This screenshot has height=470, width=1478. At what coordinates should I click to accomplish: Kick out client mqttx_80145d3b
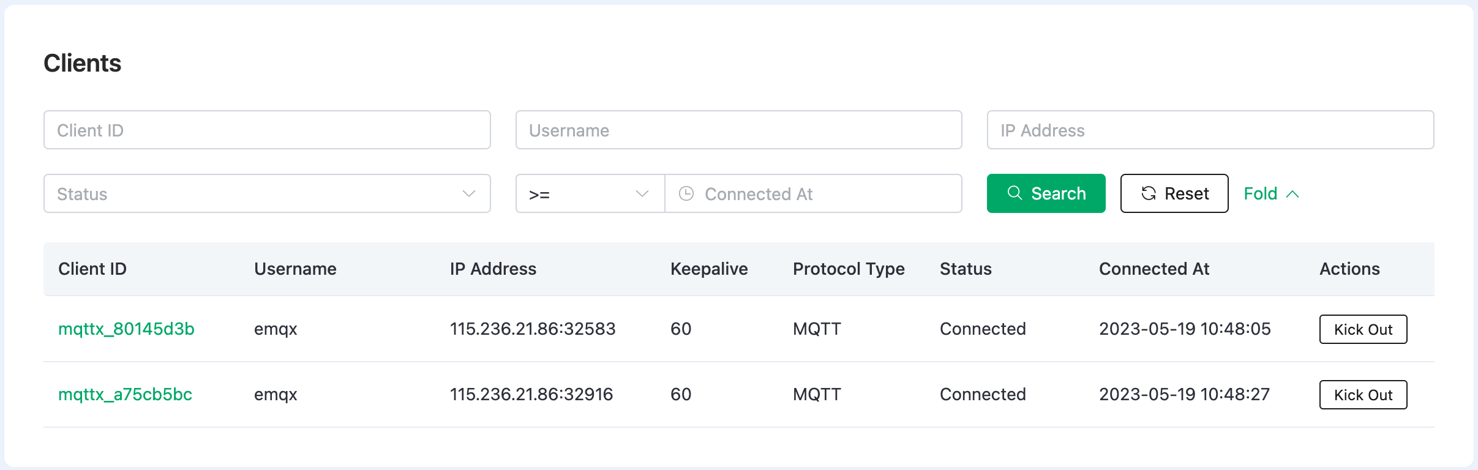tap(1363, 329)
